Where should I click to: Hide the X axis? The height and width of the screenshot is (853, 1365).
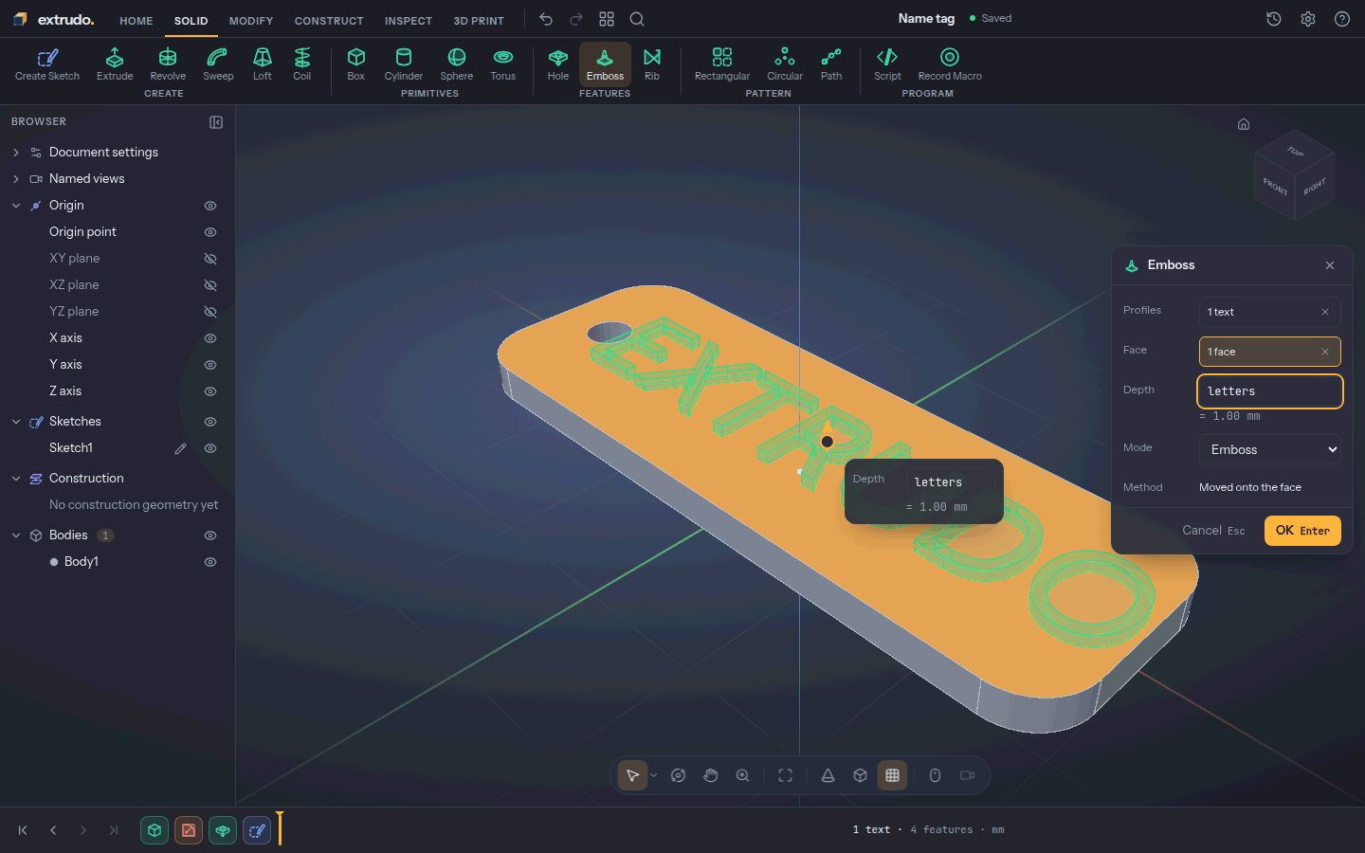pos(210,338)
